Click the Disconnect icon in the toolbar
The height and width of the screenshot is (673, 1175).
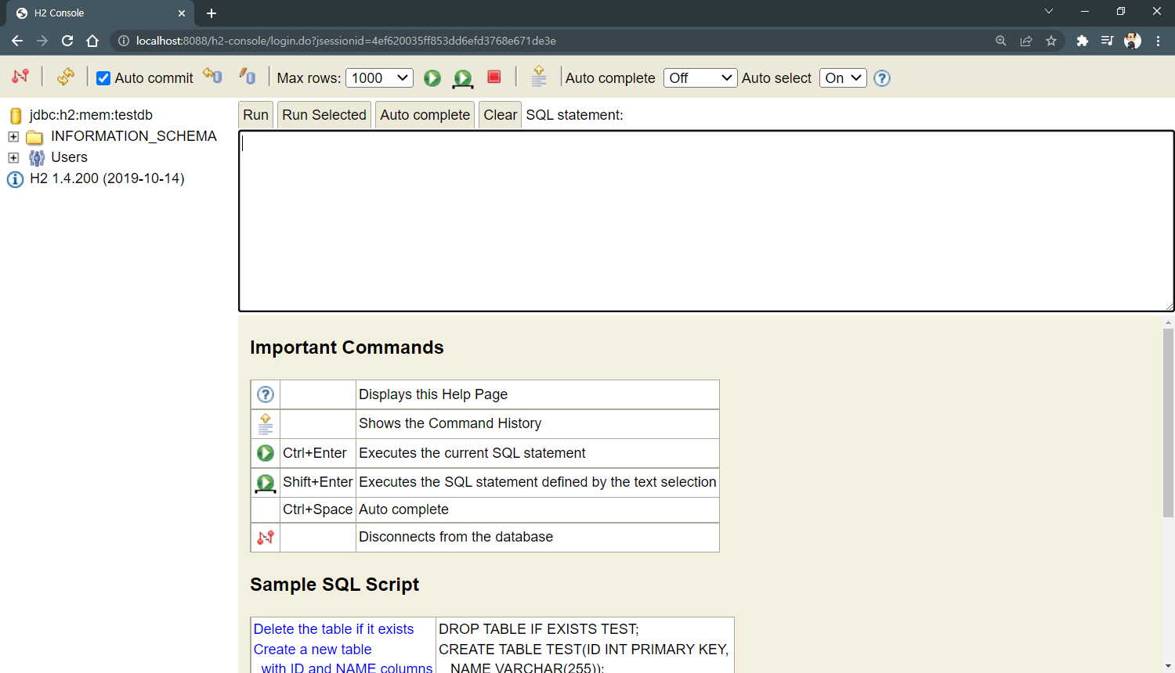[x=20, y=76]
